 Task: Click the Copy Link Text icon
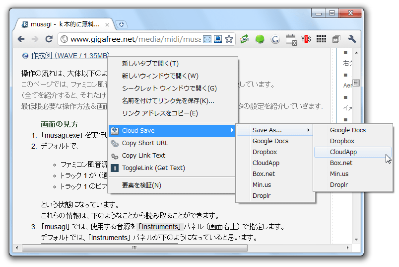[x=115, y=156]
